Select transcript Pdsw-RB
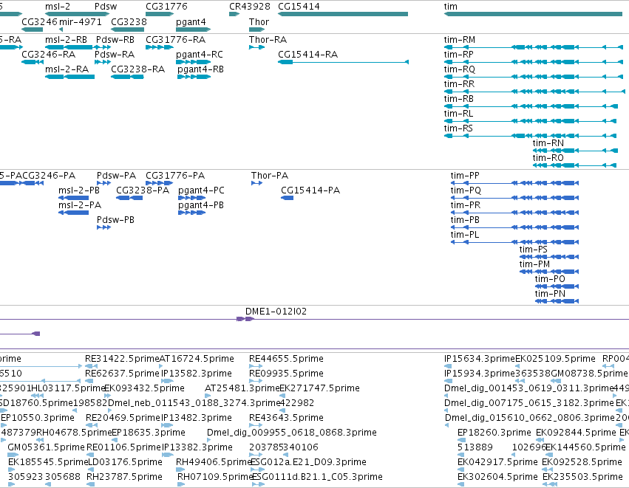The width and height of the screenshot is (629, 488). tap(103, 47)
